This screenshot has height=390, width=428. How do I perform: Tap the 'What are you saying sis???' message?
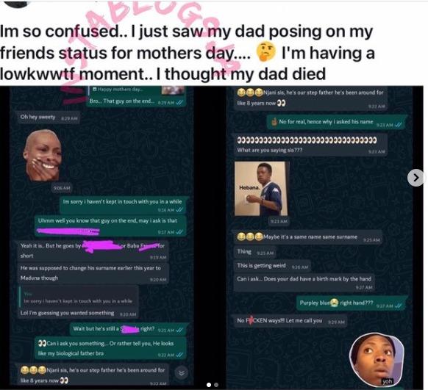310,144
